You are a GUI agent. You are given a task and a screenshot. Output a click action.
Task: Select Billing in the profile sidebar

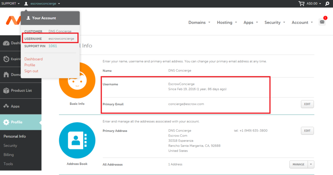point(8,155)
